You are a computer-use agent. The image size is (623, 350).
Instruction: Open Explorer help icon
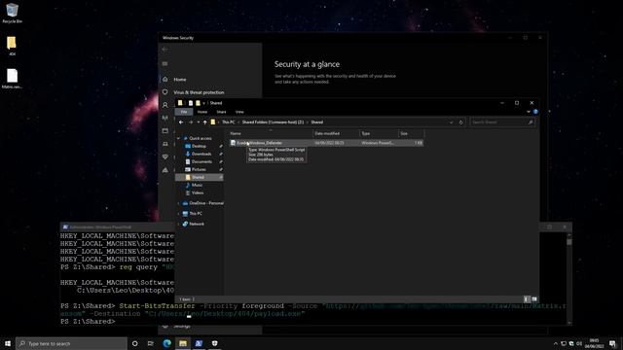pos(535,112)
